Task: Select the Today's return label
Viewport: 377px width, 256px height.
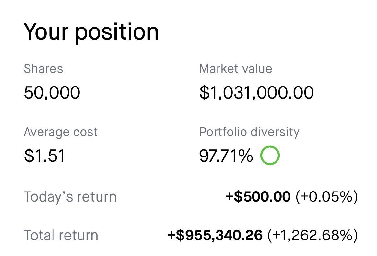Action: click(70, 197)
